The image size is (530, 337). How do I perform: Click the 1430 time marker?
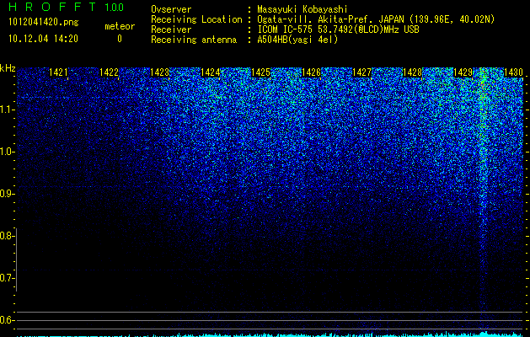(513, 72)
